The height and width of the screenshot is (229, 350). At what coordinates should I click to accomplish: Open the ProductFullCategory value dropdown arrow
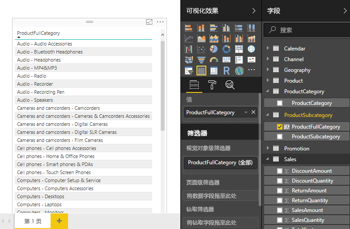click(x=246, y=113)
